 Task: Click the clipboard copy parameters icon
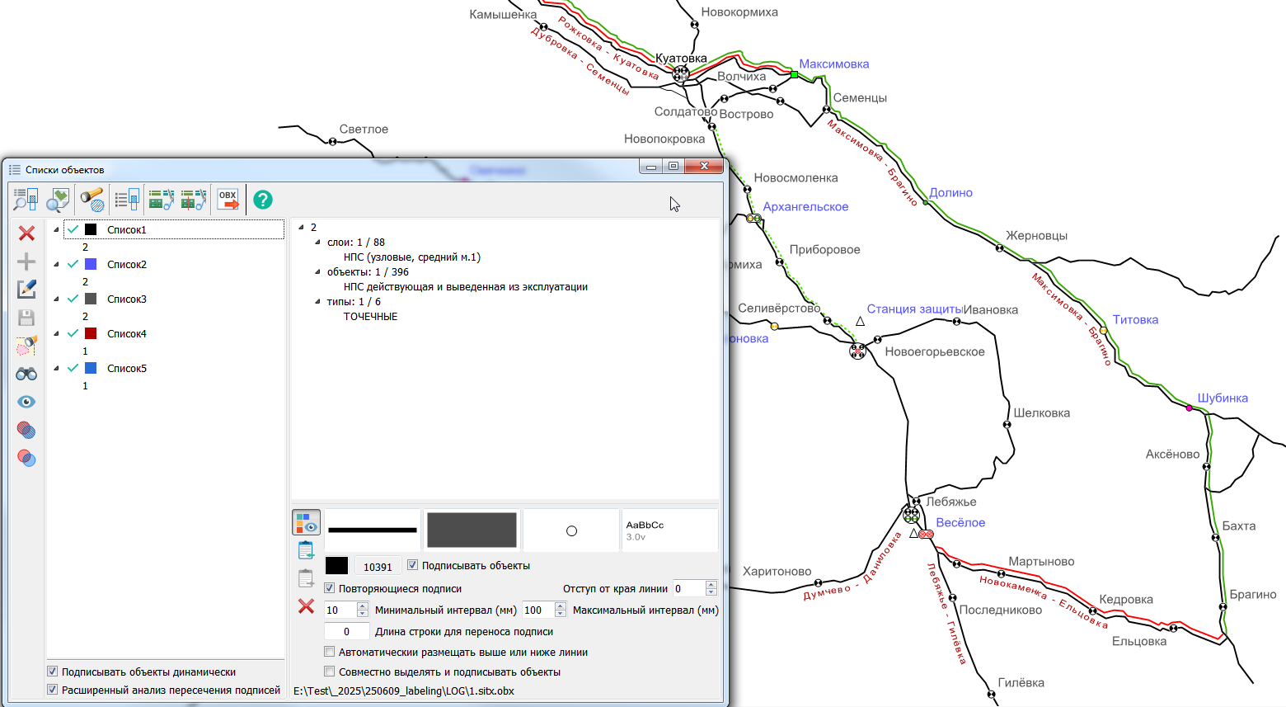tap(306, 550)
